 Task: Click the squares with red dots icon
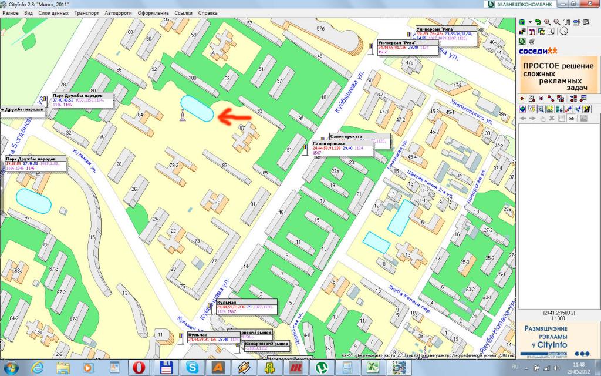coord(561,99)
